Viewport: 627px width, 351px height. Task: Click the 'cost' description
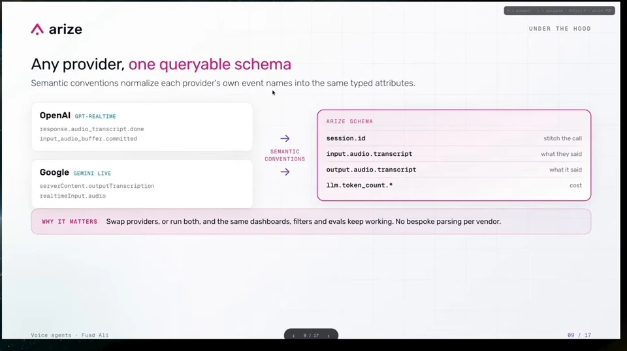coord(576,185)
